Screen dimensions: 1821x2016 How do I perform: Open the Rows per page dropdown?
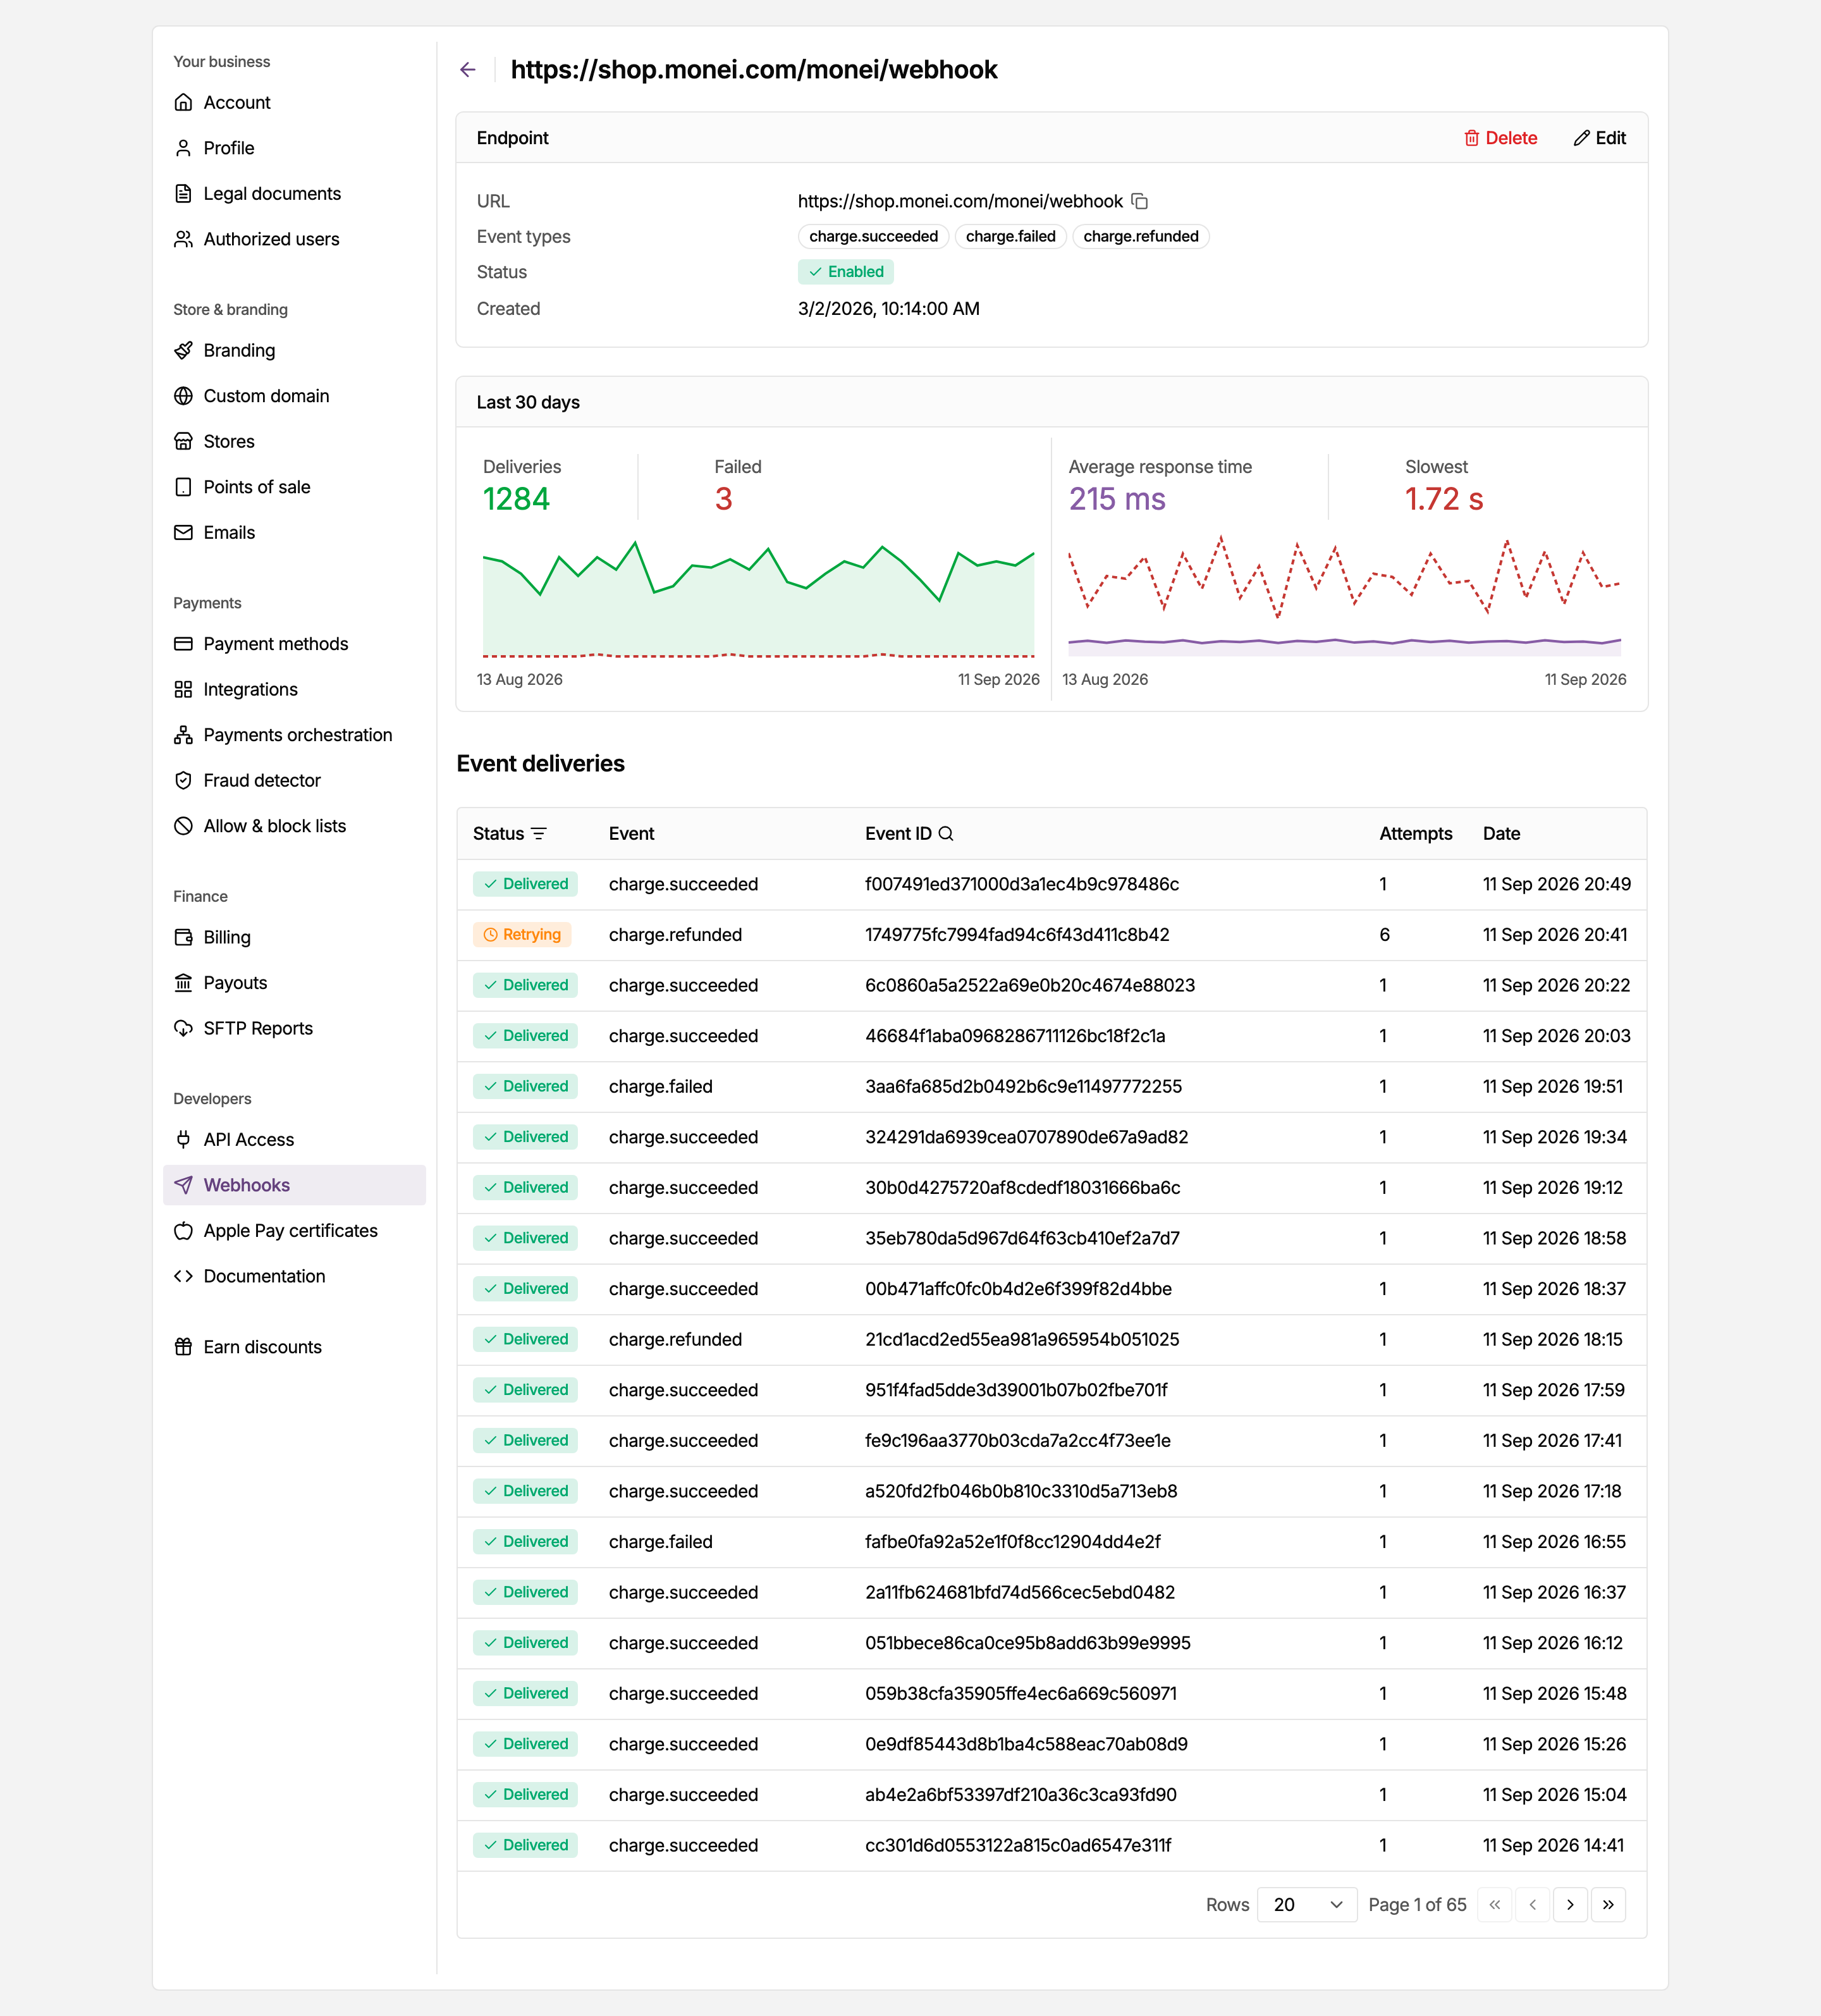click(x=1307, y=1905)
